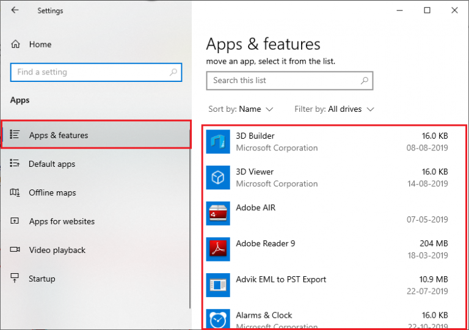Screen dimensions: 469x330
Task: Select the 3D Viewer app name
Action: (x=255, y=172)
